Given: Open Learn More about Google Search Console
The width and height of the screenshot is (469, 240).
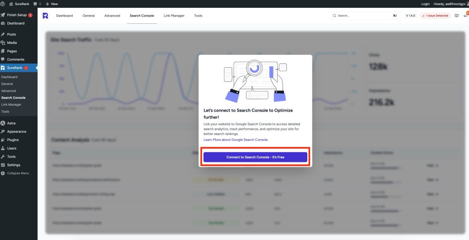Looking at the screenshot, I should coord(236,140).
